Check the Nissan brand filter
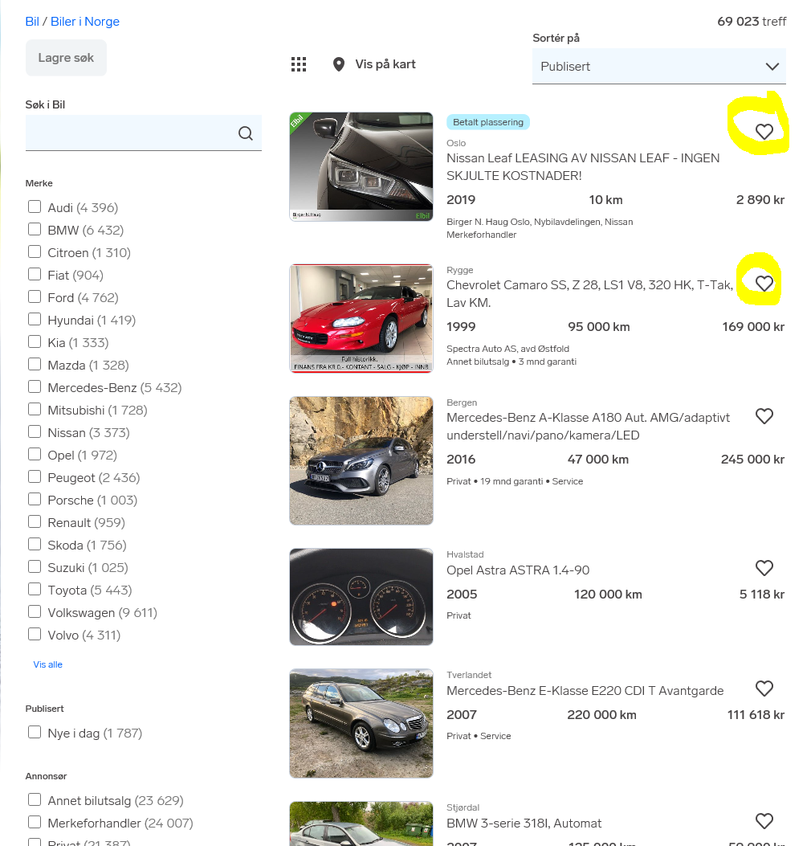This screenshot has height=846, width=811. [35, 431]
